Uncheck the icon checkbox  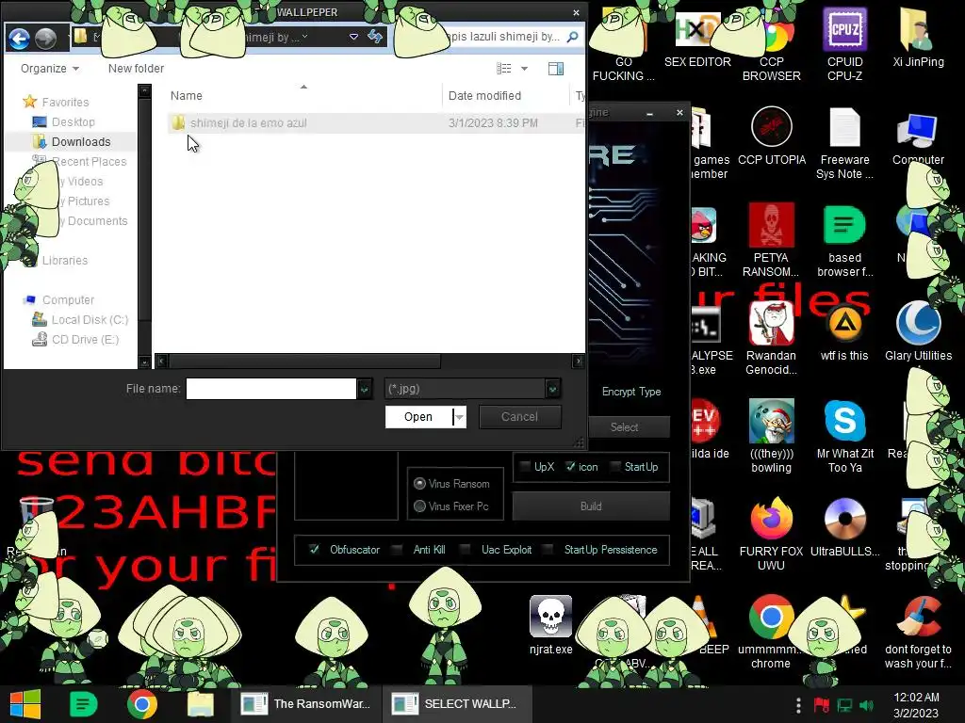(570, 467)
